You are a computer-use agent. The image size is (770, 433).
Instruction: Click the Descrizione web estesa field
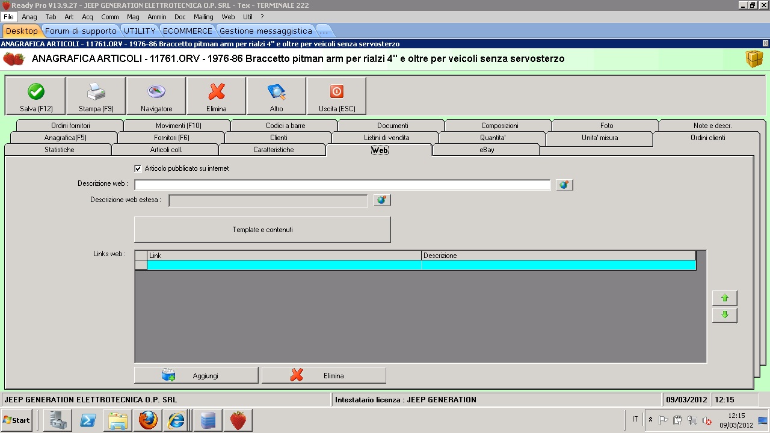click(x=268, y=200)
